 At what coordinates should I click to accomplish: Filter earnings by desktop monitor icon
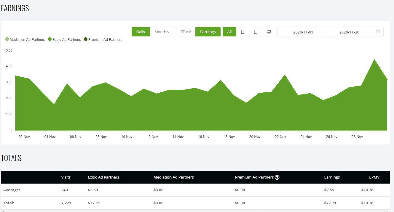[x=269, y=32]
